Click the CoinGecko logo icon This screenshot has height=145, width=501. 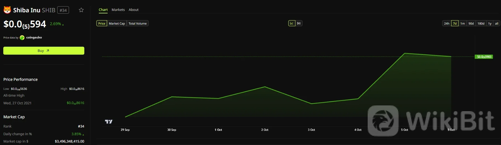[x=22, y=37]
